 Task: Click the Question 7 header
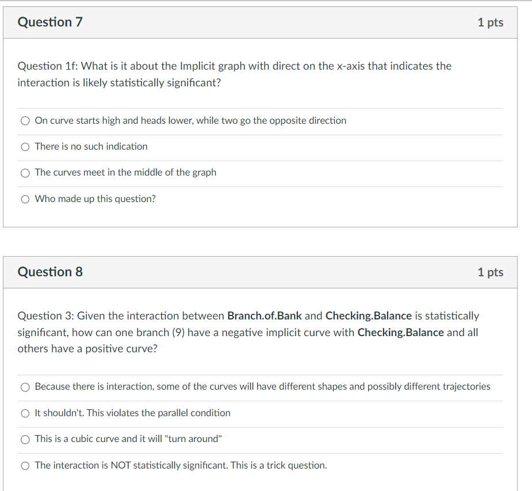[50, 22]
